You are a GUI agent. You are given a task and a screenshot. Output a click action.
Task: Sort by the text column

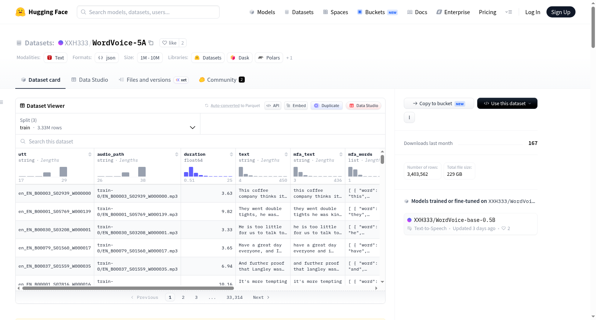tap(286, 154)
